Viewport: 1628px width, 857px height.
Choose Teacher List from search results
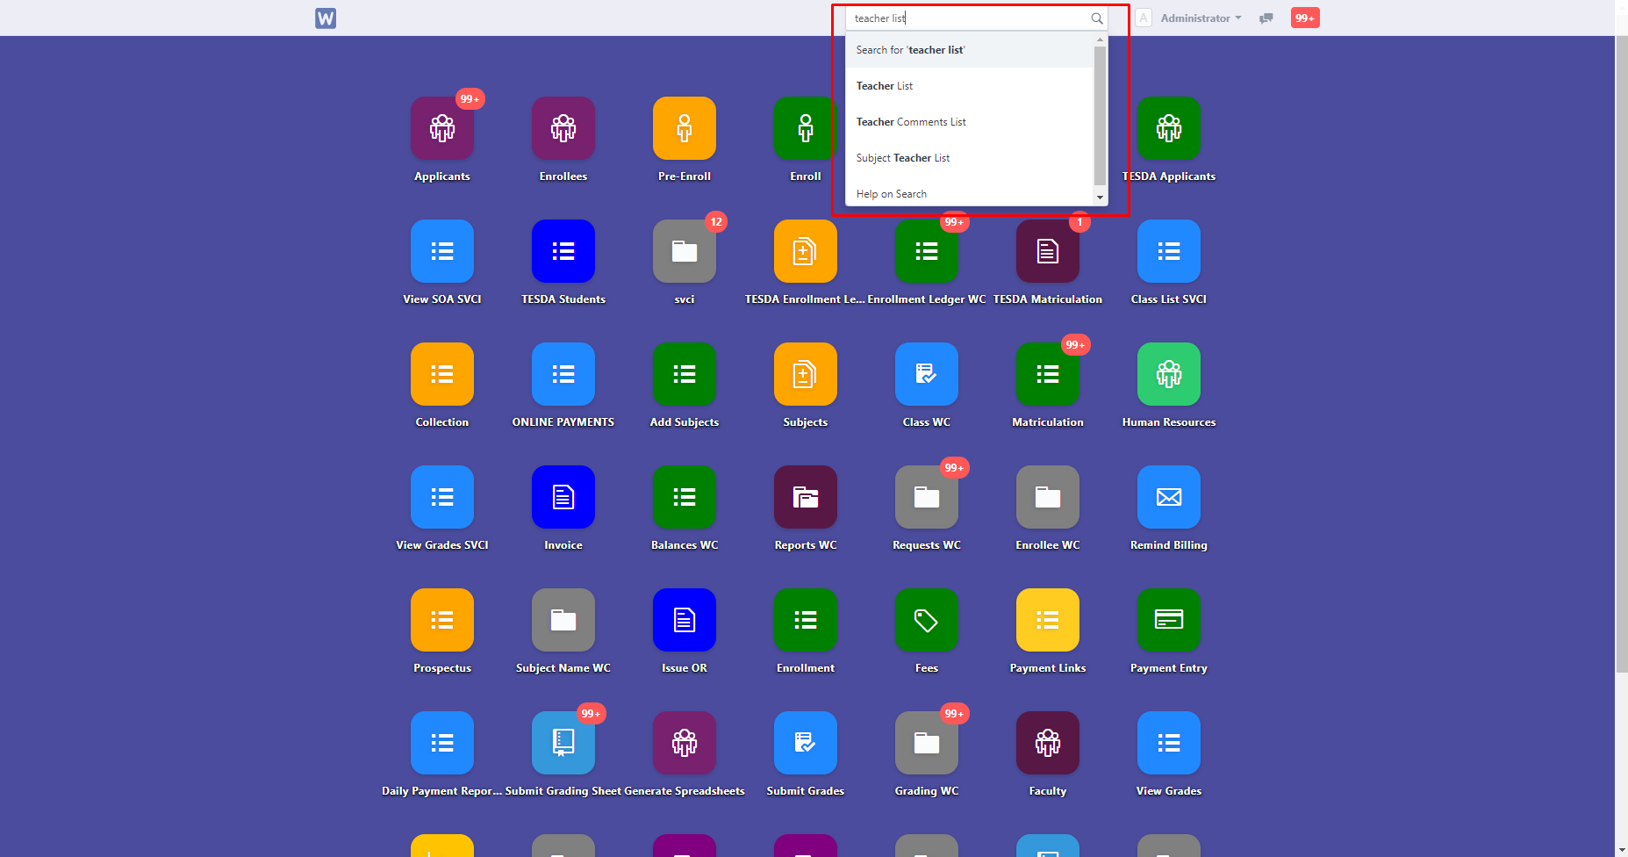970,86
